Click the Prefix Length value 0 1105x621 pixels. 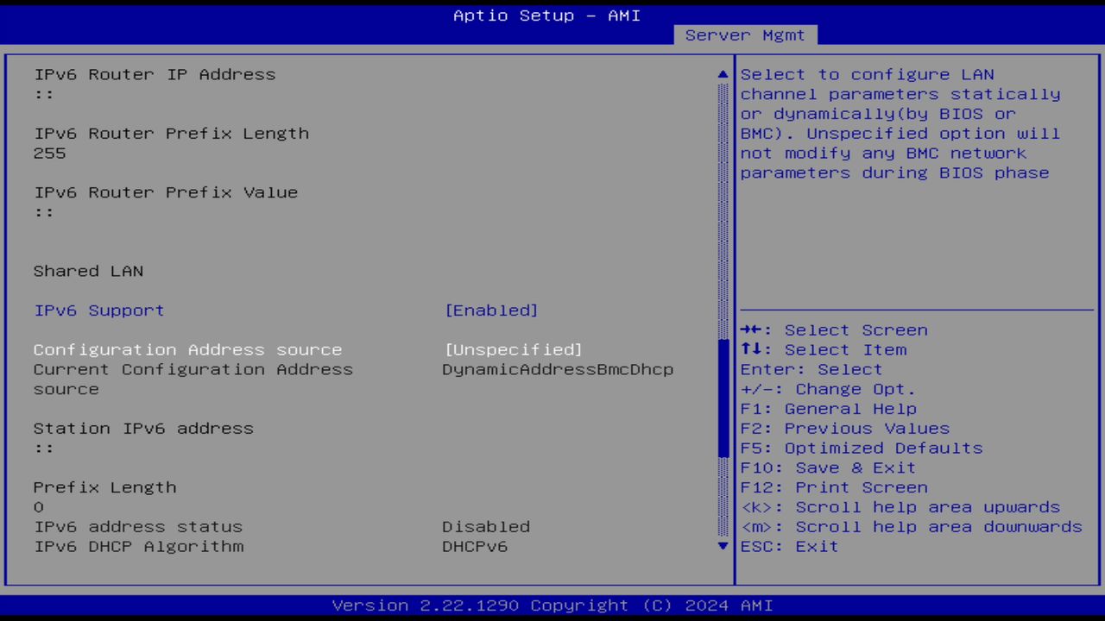39,507
